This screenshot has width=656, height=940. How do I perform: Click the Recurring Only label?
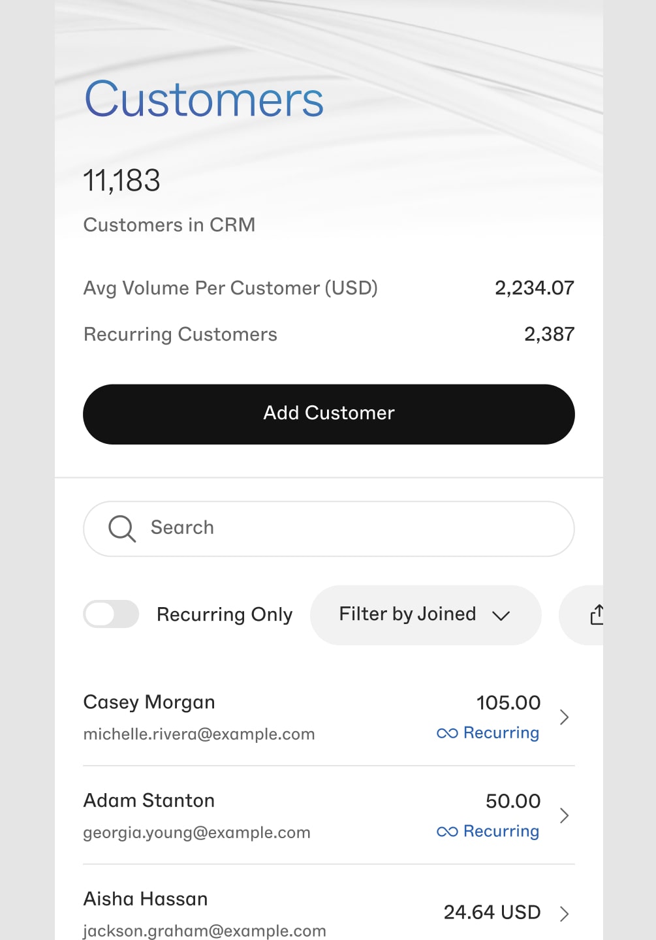click(x=225, y=615)
